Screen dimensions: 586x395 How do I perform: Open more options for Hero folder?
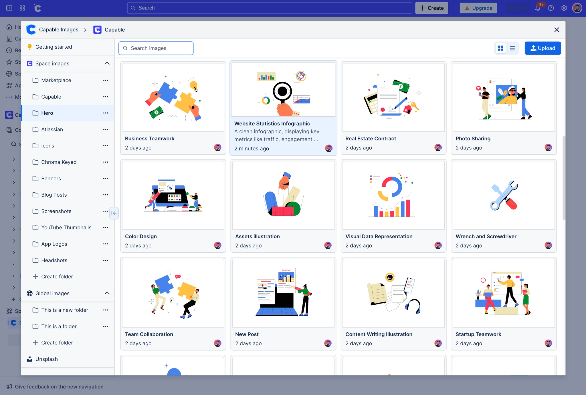click(106, 113)
